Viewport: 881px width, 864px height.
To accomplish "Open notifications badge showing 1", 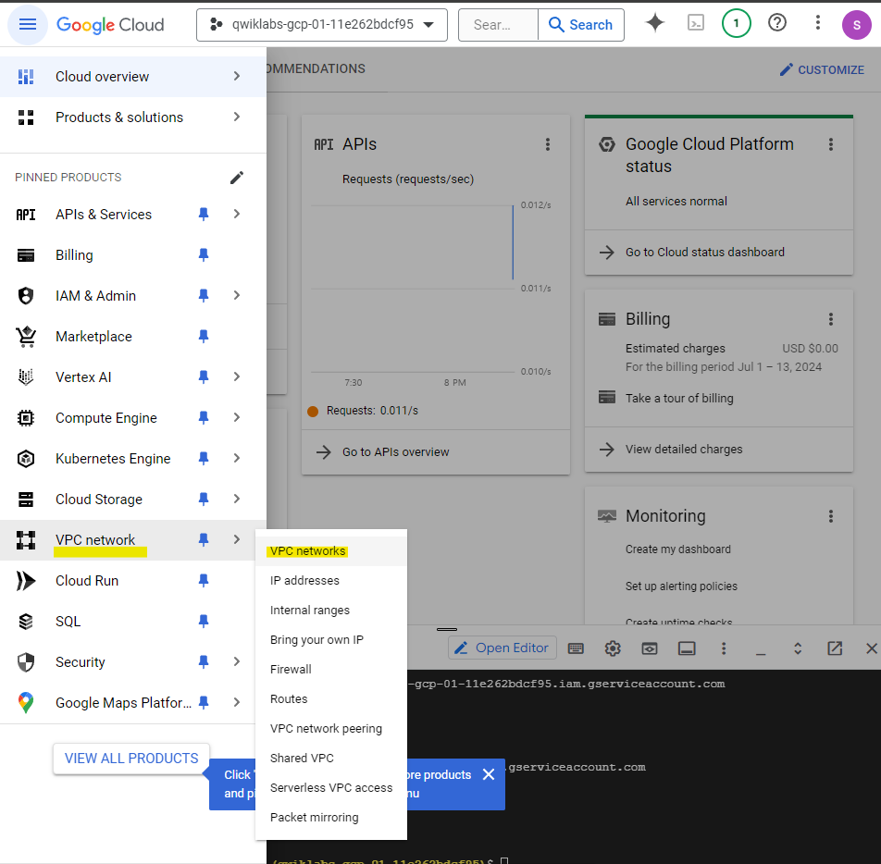I will 736,24.
